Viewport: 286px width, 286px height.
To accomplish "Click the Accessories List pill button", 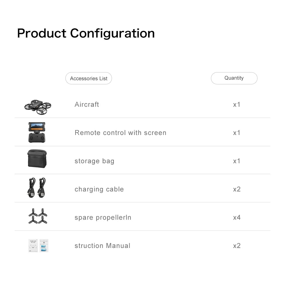I will [x=89, y=78].
